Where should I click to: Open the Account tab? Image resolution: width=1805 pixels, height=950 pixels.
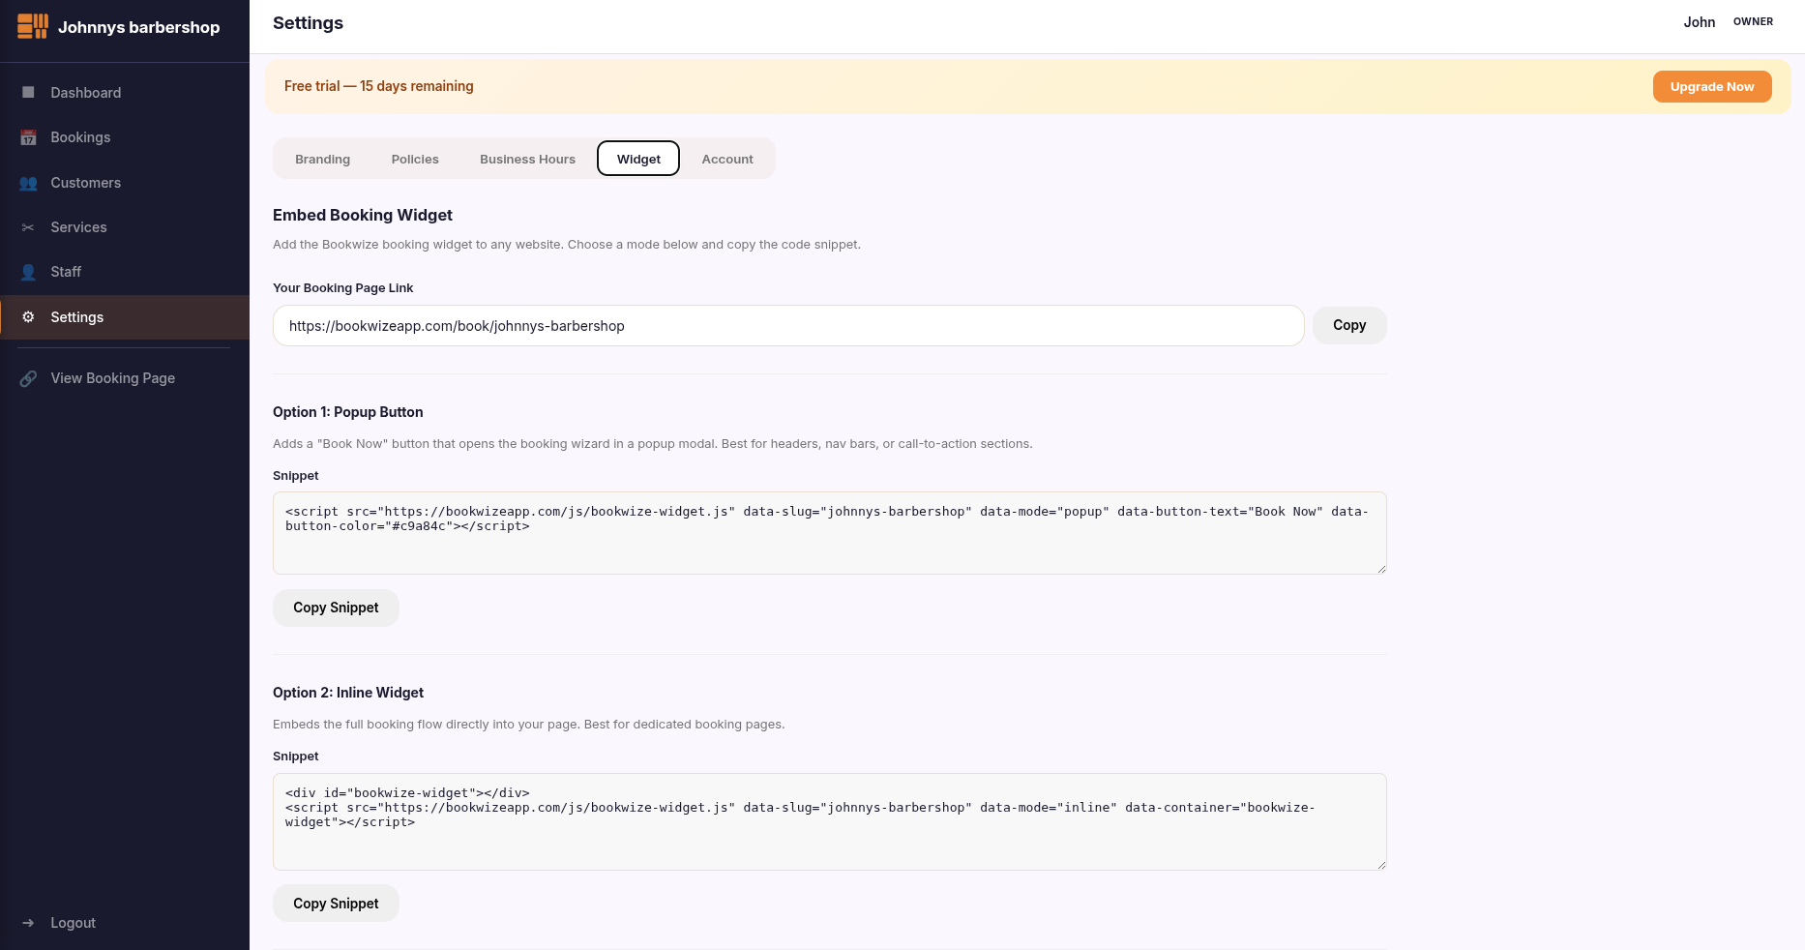pos(727,159)
